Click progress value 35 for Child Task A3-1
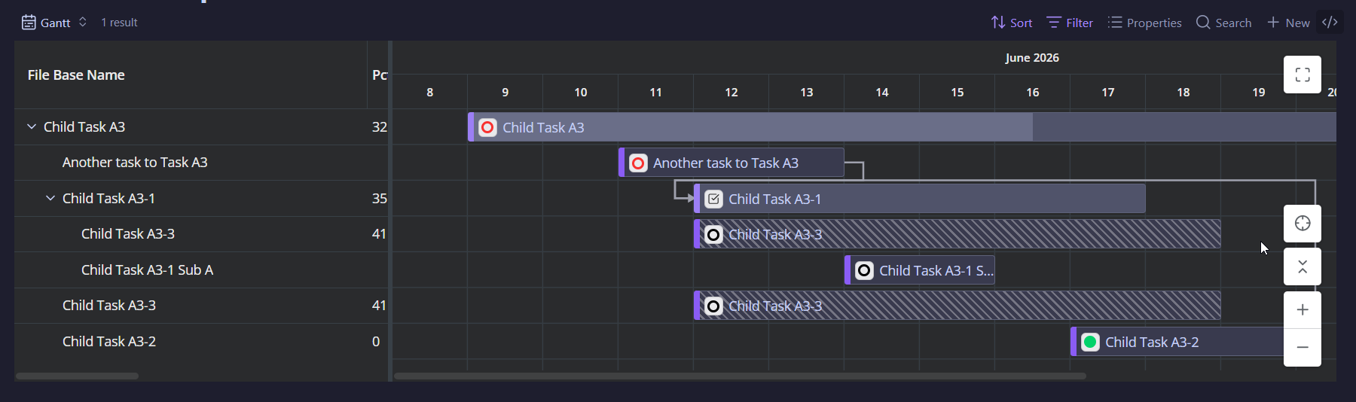The width and height of the screenshot is (1356, 402). coord(380,198)
